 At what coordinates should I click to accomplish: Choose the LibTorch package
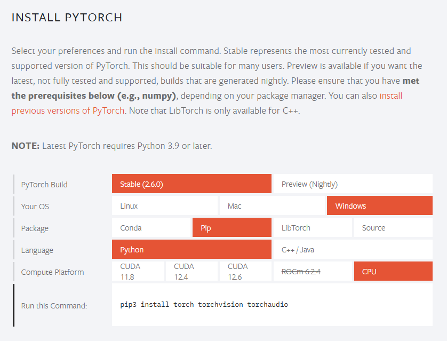313,227
